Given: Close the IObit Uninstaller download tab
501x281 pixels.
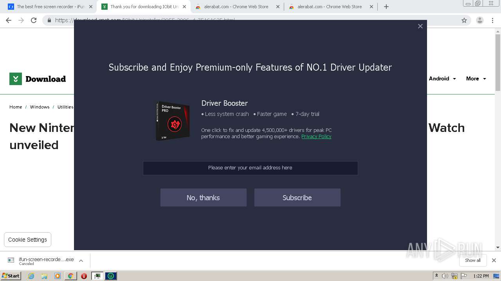Looking at the screenshot, I should point(184,7).
